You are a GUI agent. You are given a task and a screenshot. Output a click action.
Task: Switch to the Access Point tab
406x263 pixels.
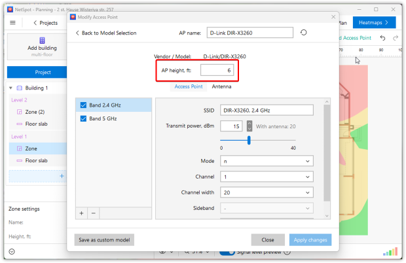[189, 86]
